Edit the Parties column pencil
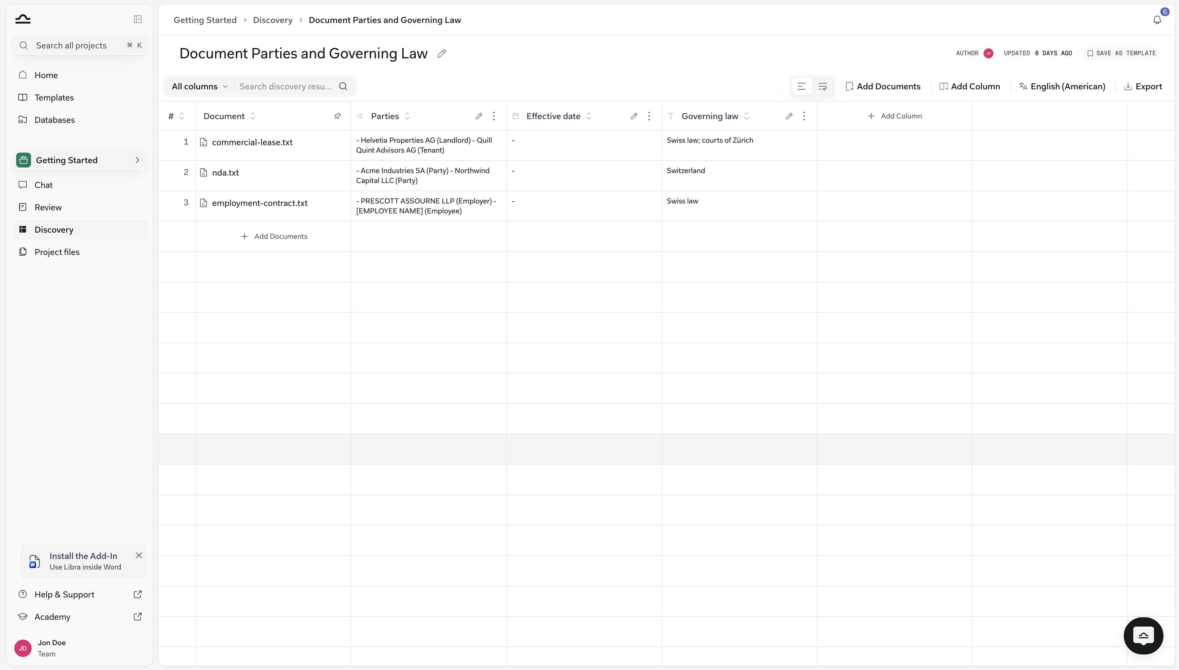Image resolution: width=1179 pixels, height=670 pixels. click(x=479, y=116)
